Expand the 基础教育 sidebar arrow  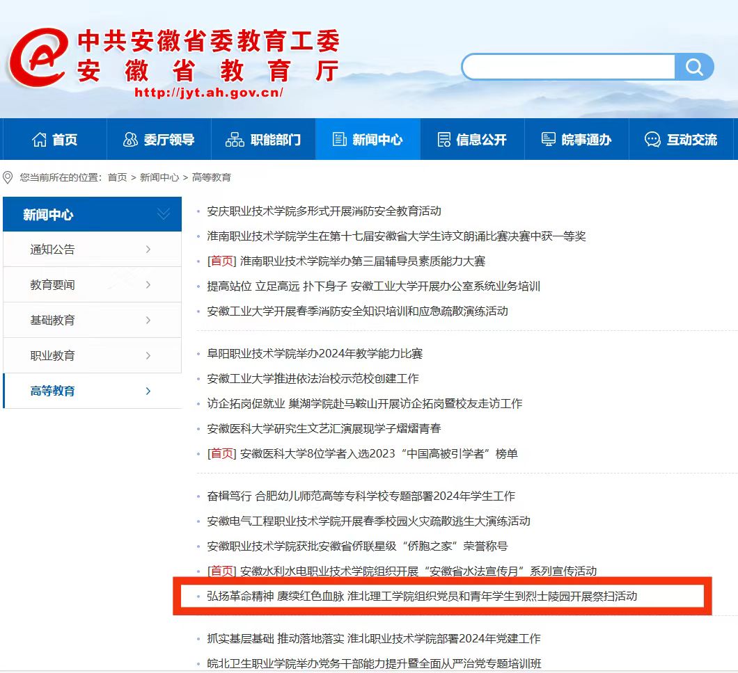[x=148, y=321]
